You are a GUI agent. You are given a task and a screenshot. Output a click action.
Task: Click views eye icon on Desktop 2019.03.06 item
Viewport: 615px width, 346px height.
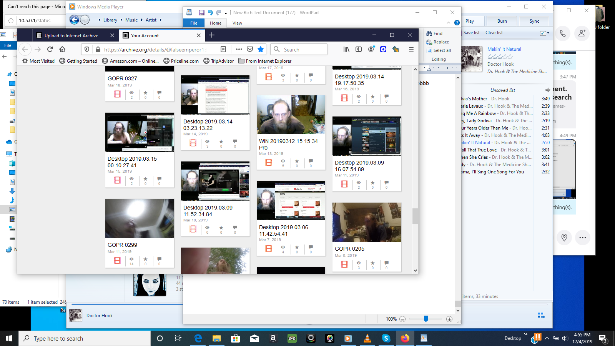pos(283,247)
